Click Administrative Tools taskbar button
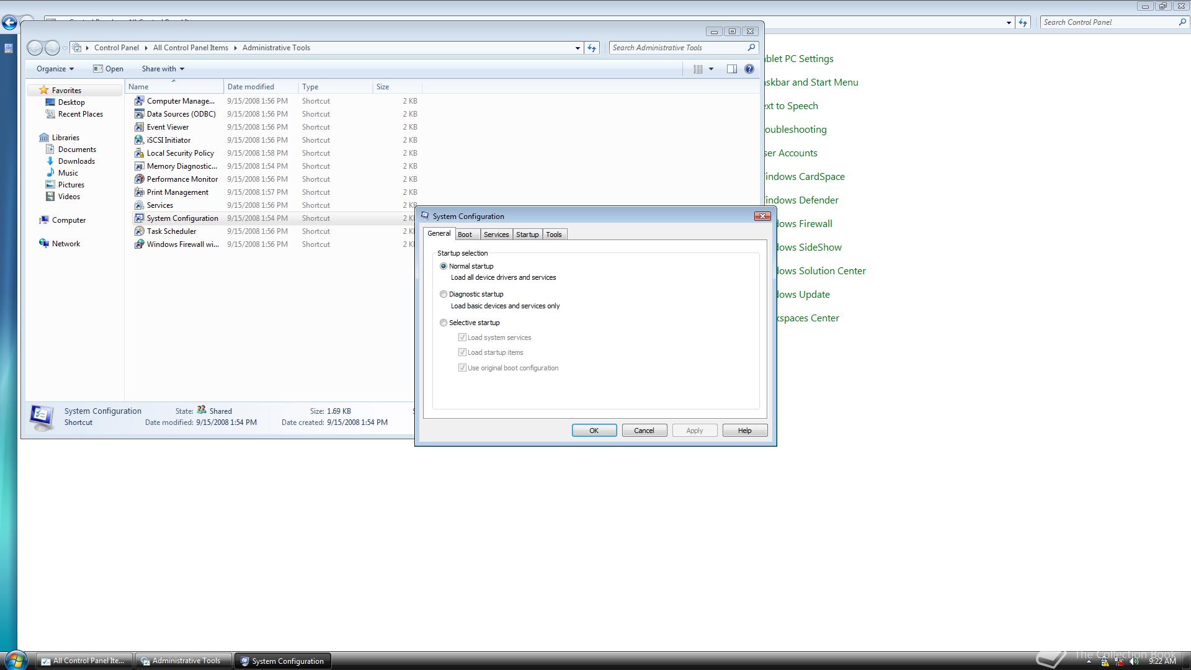The height and width of the screenshot is (670, 1191). click(184, 661)
